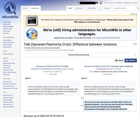Click globe with broom icon
140x117 pixels.
coord(32,34)
